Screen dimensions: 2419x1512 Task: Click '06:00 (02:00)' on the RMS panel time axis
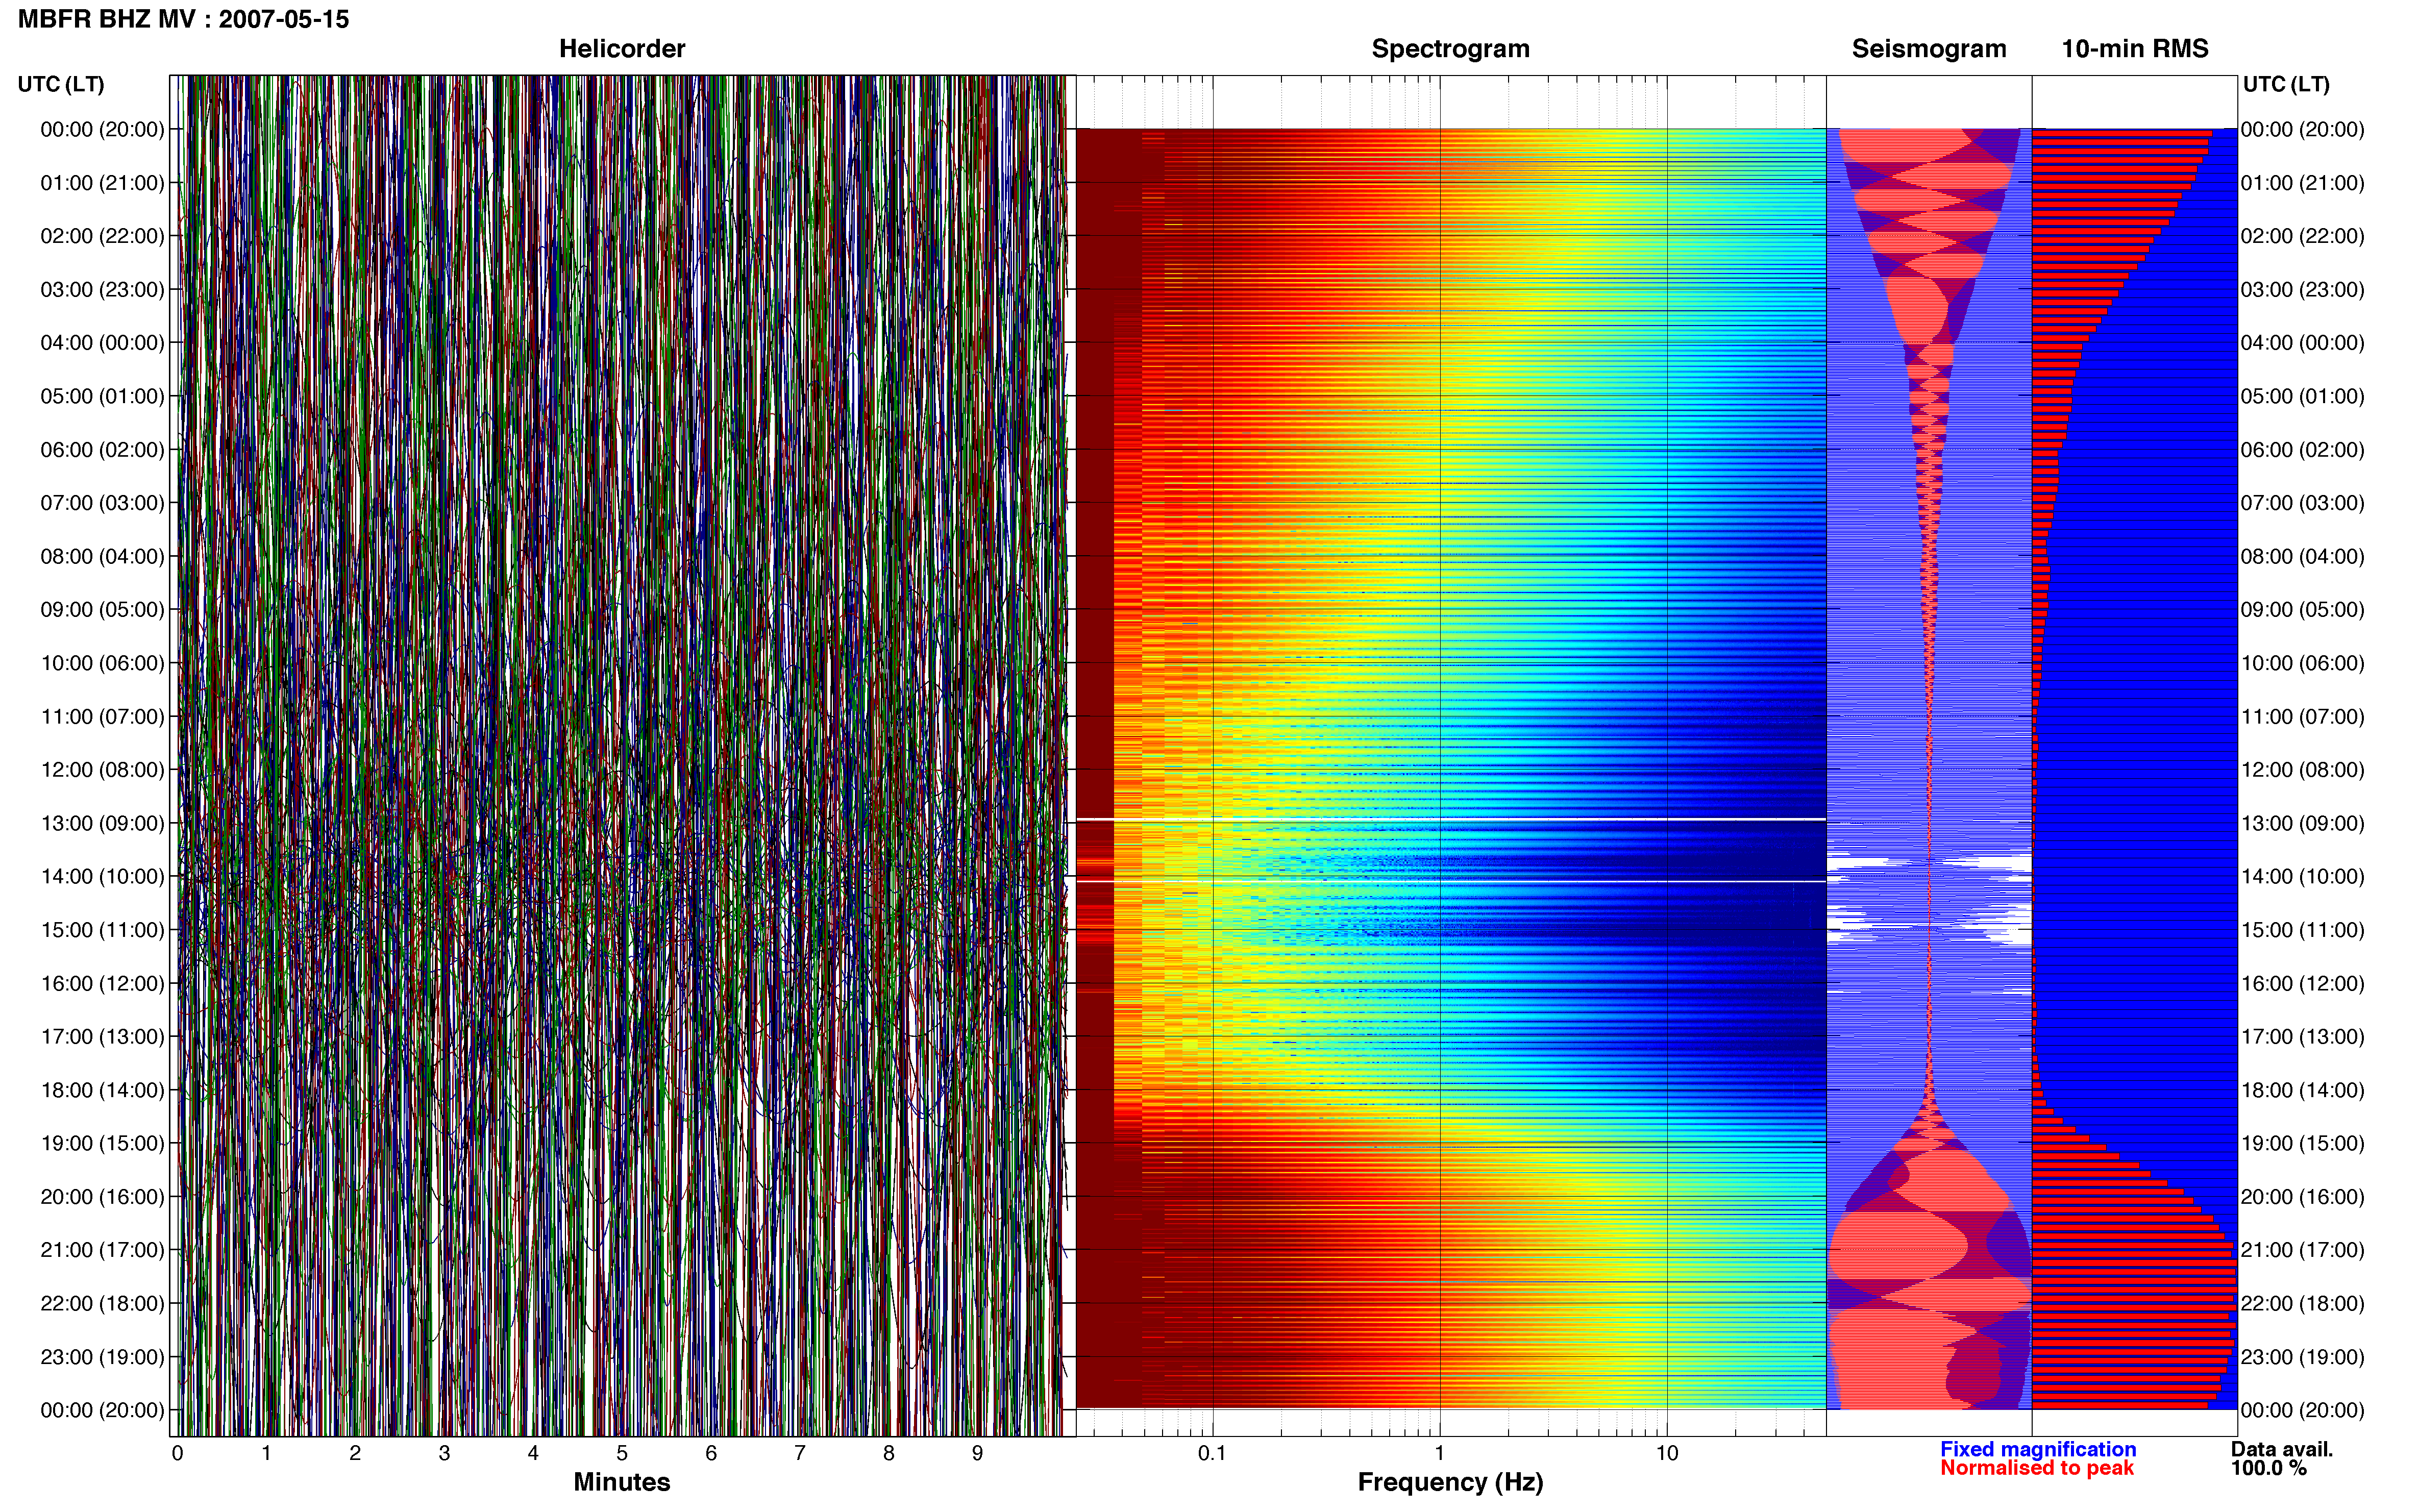click(x=2302, y=450)
